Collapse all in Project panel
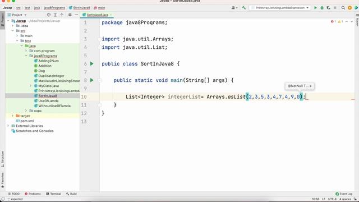This screenshot has width=359, height=202. [x=62, y=15]
